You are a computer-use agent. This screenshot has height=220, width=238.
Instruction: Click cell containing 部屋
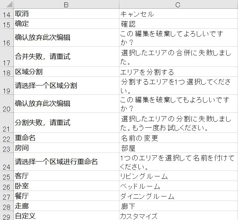point(178,148)
